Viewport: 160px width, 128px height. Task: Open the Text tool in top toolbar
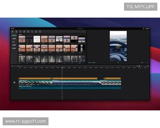[21, 31]
